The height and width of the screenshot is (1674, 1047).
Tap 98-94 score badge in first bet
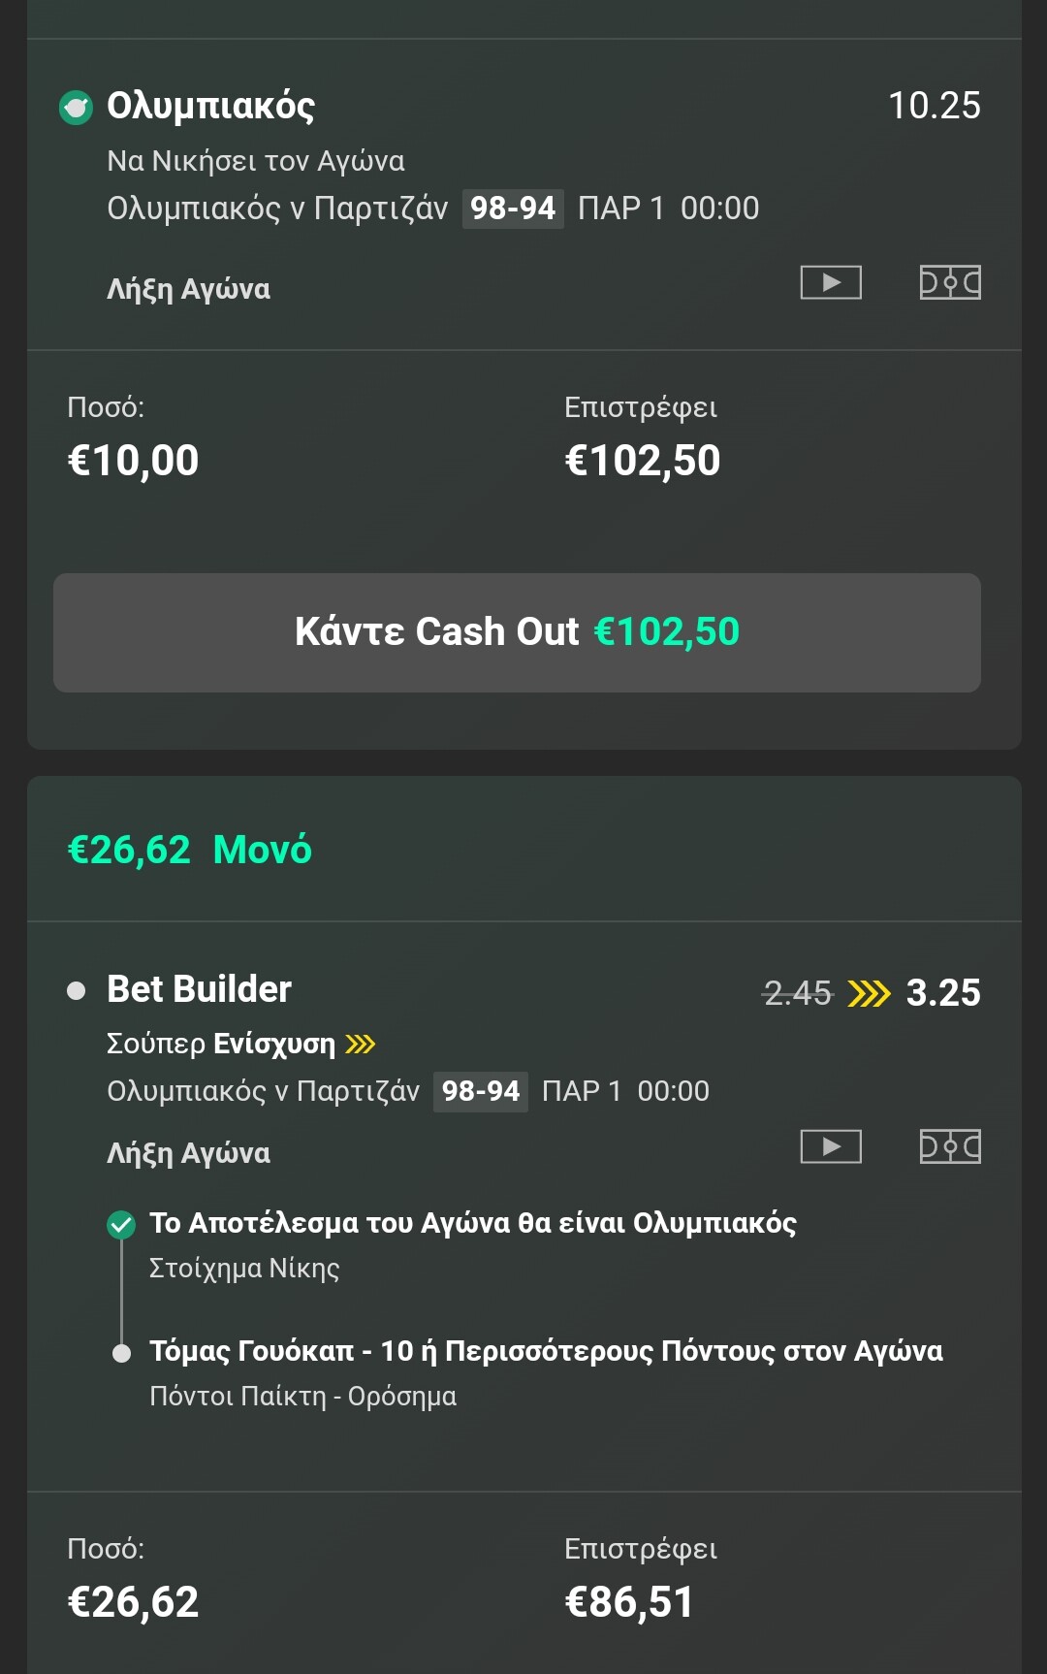point(513,209)
